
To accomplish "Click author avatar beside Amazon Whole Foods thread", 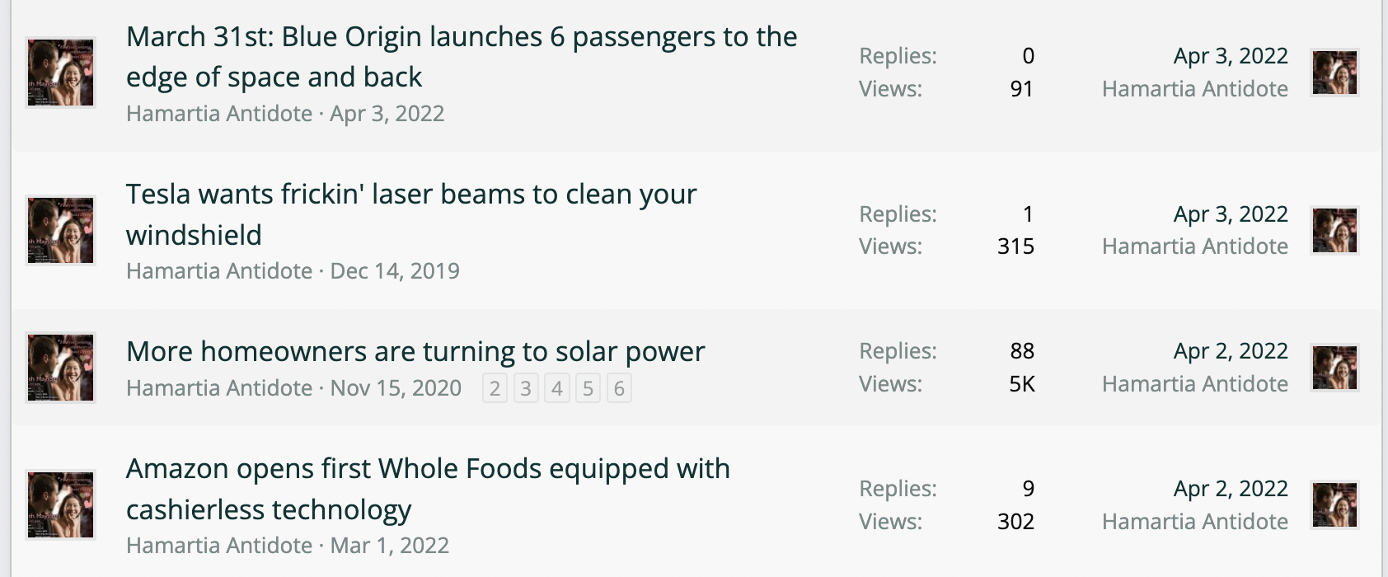I will pos(61,505).
